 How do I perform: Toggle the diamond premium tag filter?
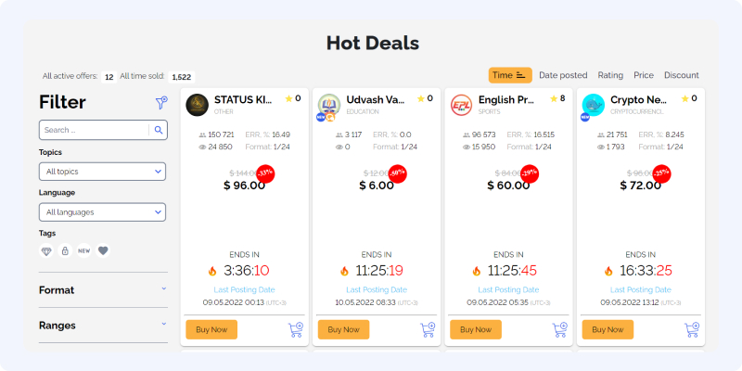46,250
